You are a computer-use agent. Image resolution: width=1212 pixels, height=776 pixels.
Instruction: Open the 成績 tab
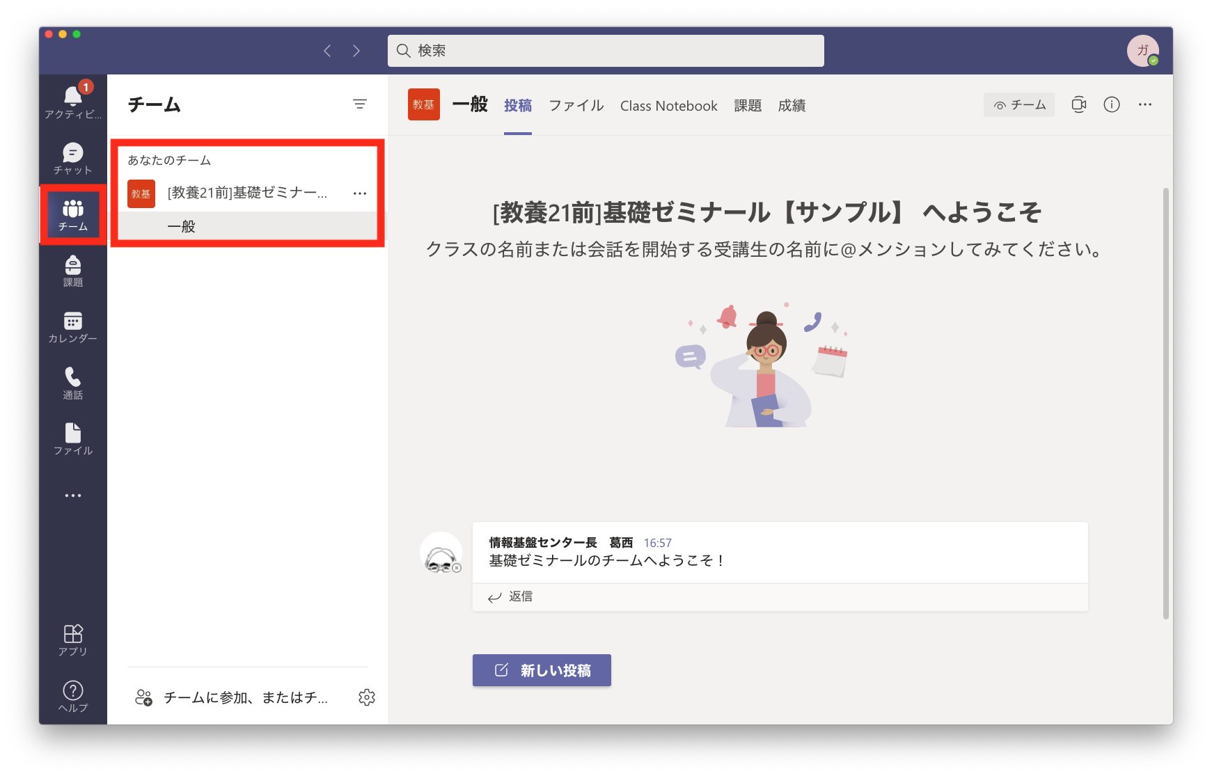tap(792, 106)
